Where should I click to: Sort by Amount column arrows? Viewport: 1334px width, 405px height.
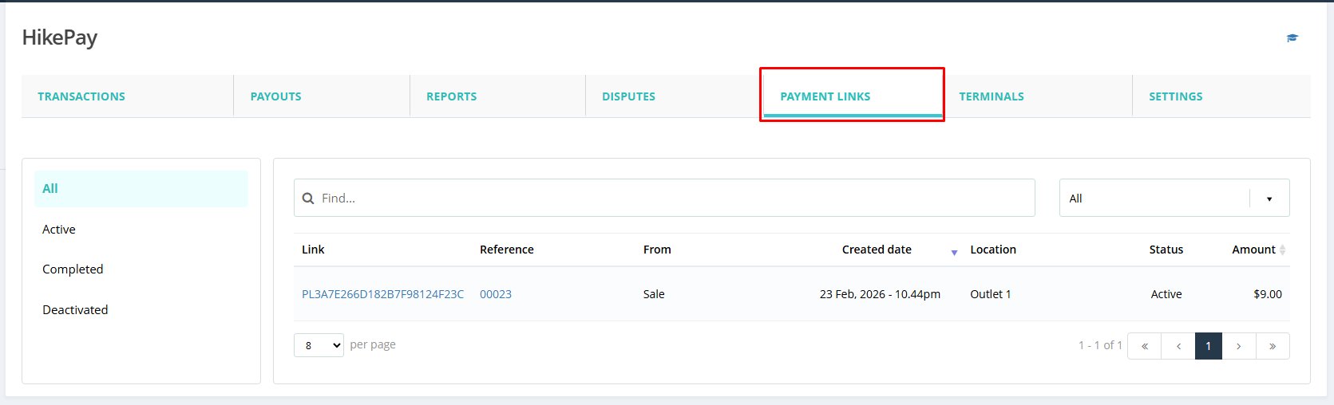[x=1282, y=250]
